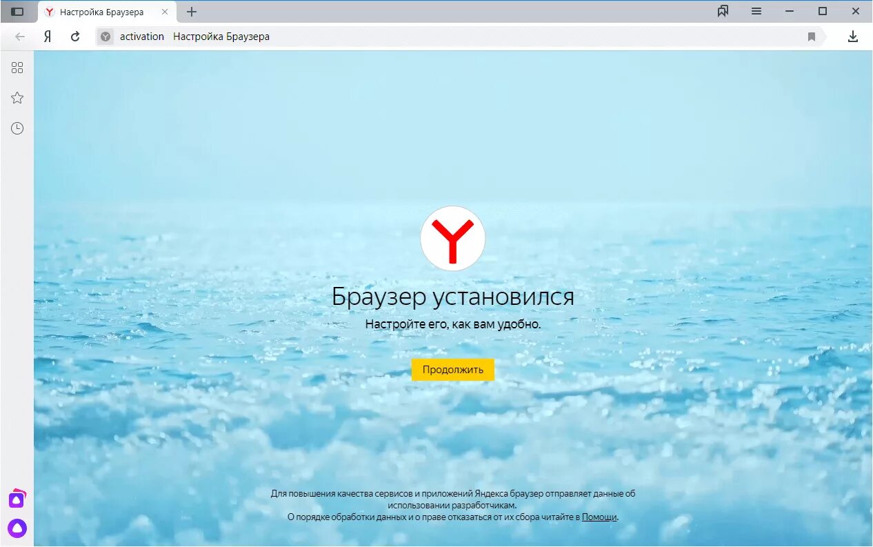The width and height of the screenshot is (873, 547).
Task: Click the yellow Продолжить button
Action: [453, 370]
